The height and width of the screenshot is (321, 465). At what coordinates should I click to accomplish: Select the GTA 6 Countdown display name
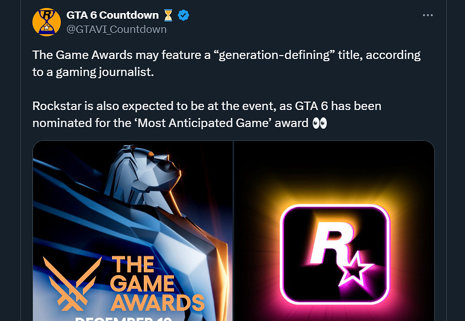point(113,15)
